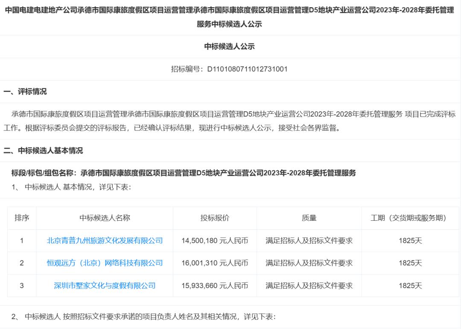This screenshot has height=329, width=461.
Task: Click the 排序 column header
Action: point(22,218)
